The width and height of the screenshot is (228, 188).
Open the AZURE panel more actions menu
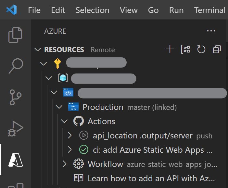click(211, 31)
